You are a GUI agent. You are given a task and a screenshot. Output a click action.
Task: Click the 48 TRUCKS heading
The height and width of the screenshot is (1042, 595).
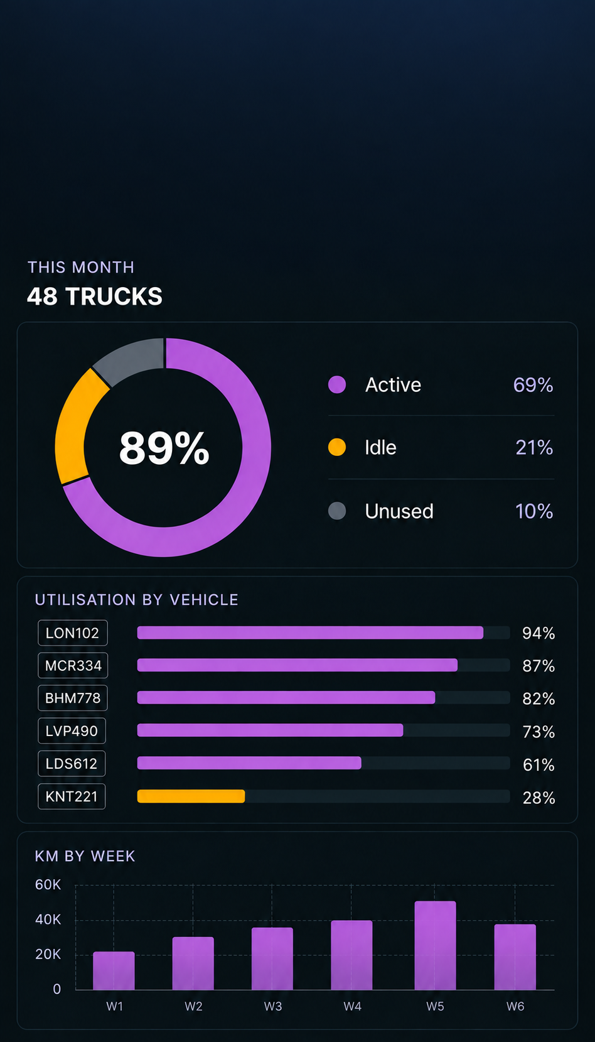pos(95,296)
